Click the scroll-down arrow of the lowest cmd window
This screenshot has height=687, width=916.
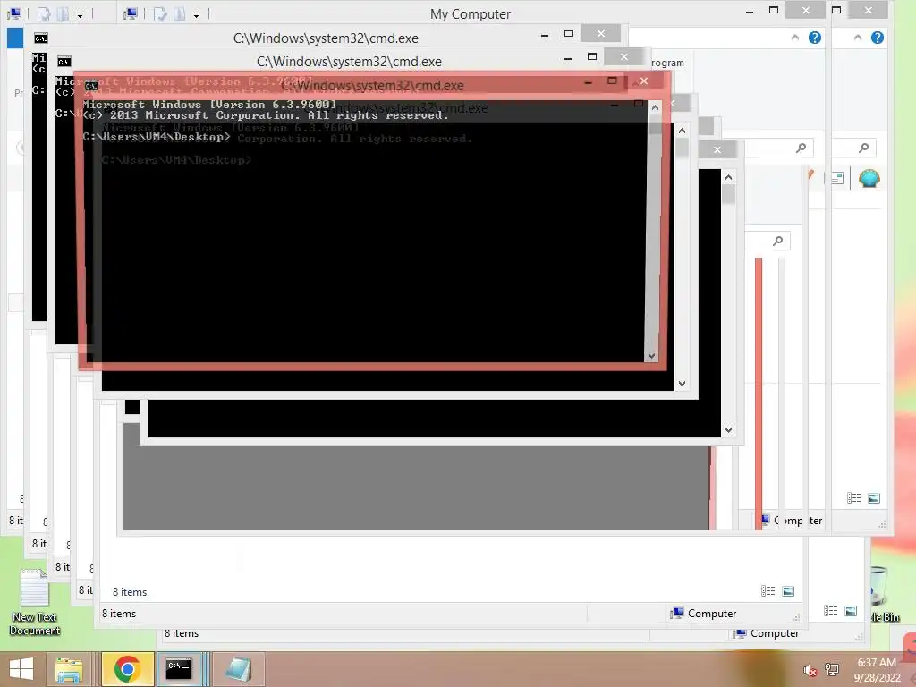pos(728,430)
